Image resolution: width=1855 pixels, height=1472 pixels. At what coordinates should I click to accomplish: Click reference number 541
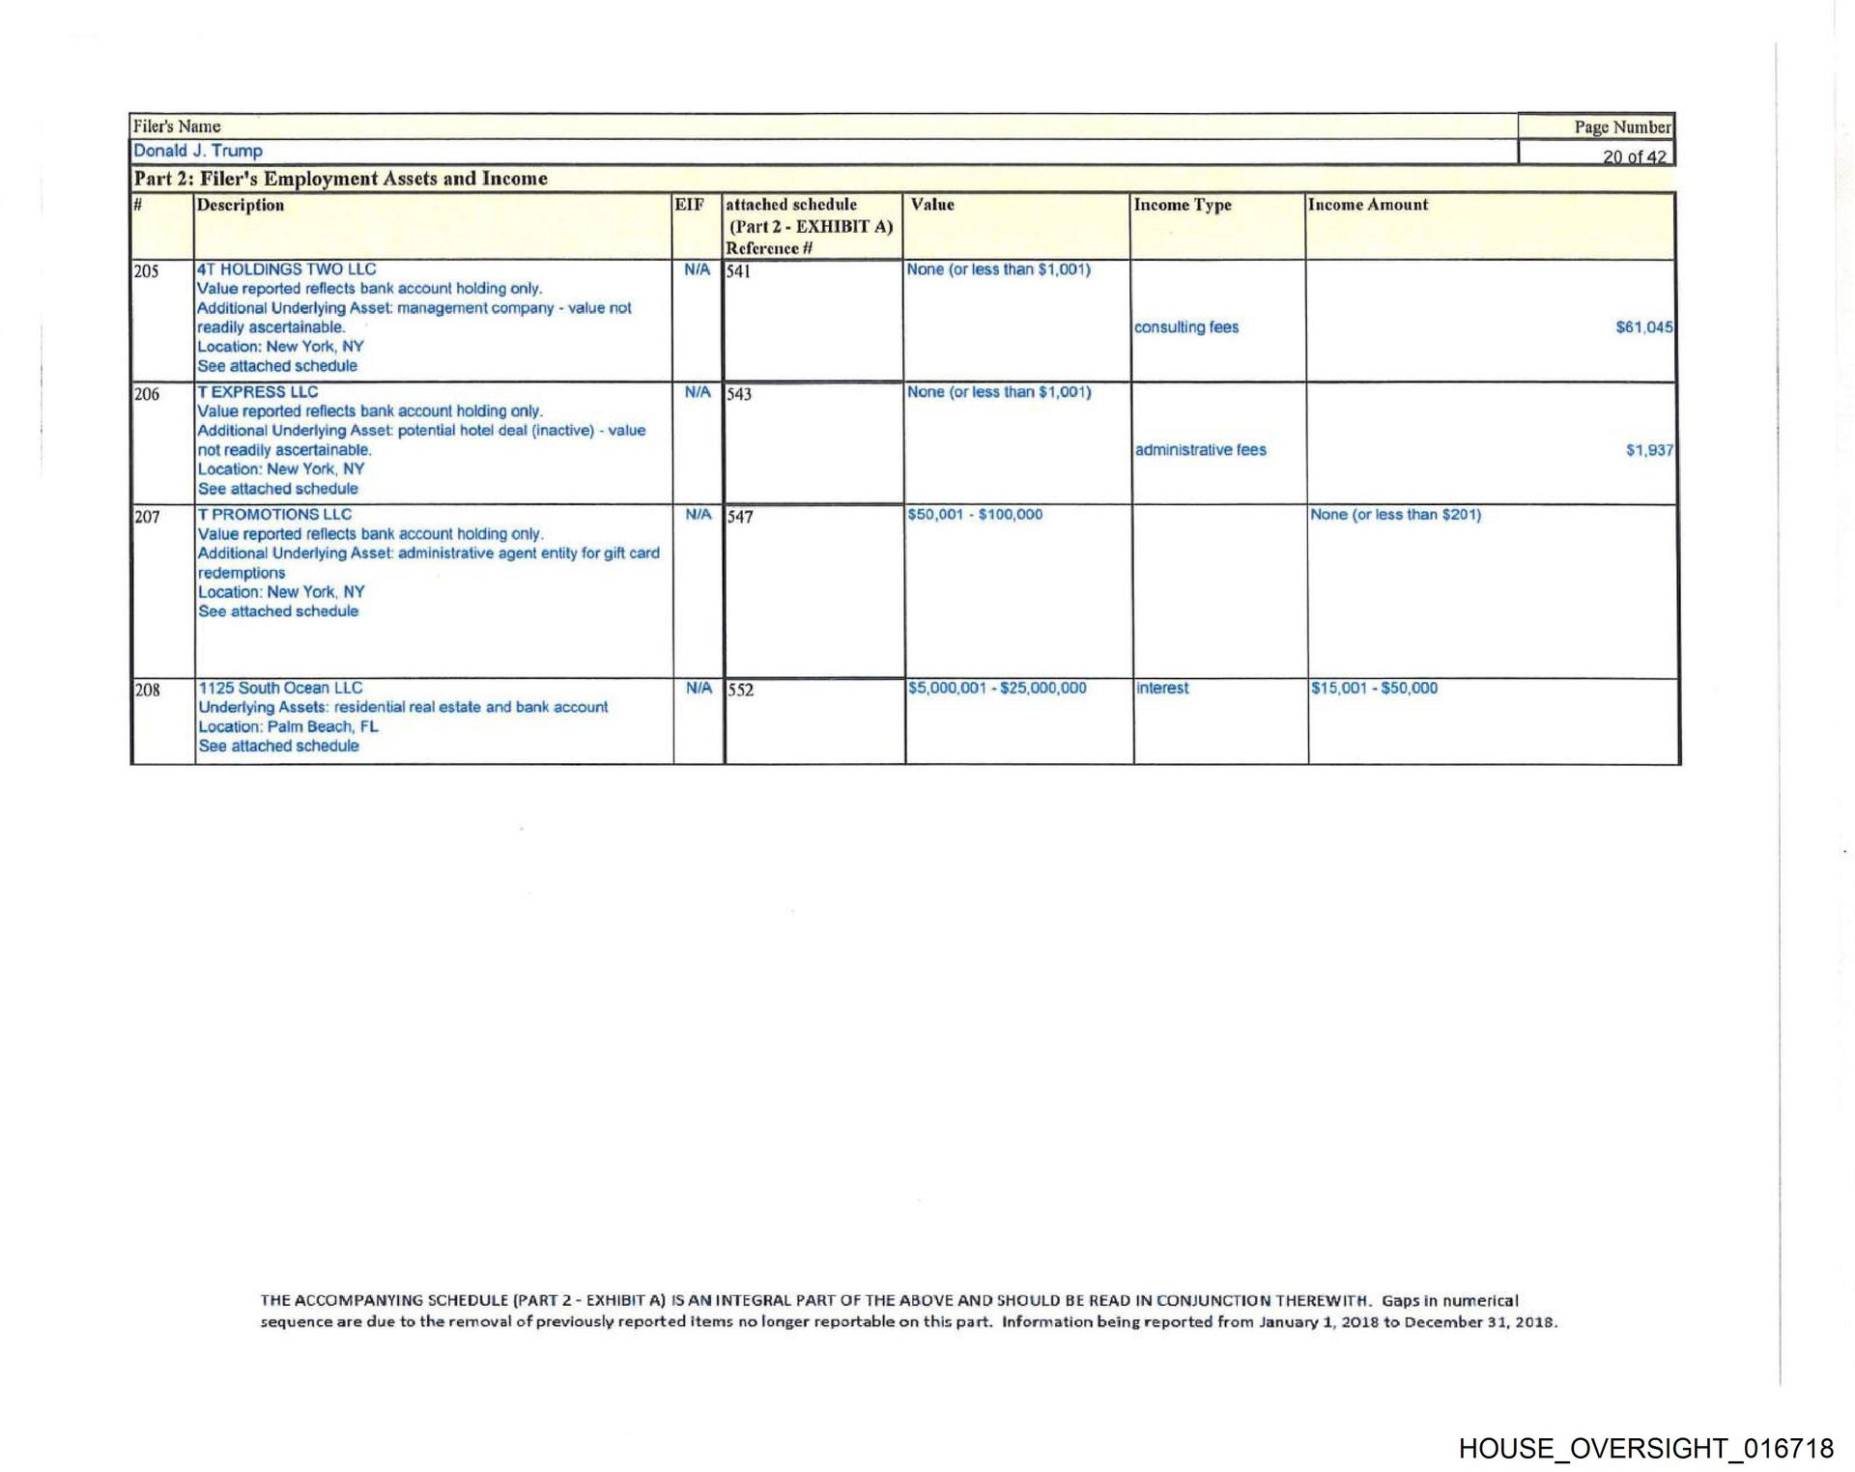tap(738, 271)
